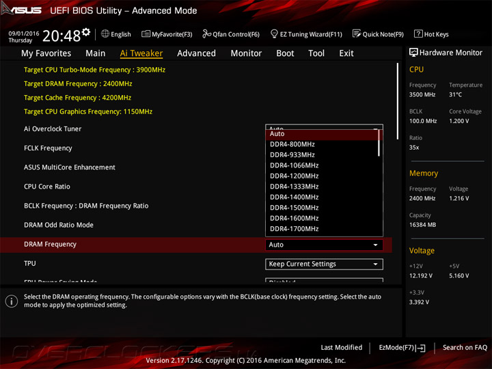Click CPU frequency value 3500 MHz

pos(422,95)
